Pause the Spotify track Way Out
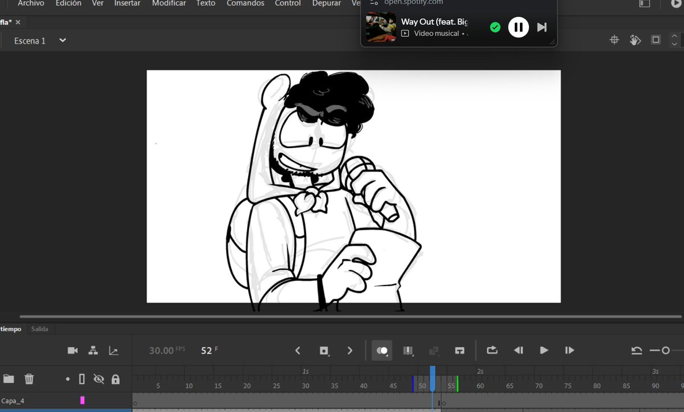This screenshot has width=684, height=412. (x=518, y=27)
